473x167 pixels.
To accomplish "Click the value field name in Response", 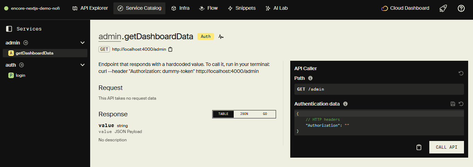I will tap(106, 125).
